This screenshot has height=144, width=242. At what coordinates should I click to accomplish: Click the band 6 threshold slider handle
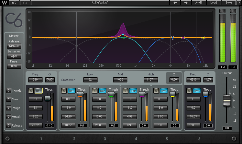click(x=205, y=94)
